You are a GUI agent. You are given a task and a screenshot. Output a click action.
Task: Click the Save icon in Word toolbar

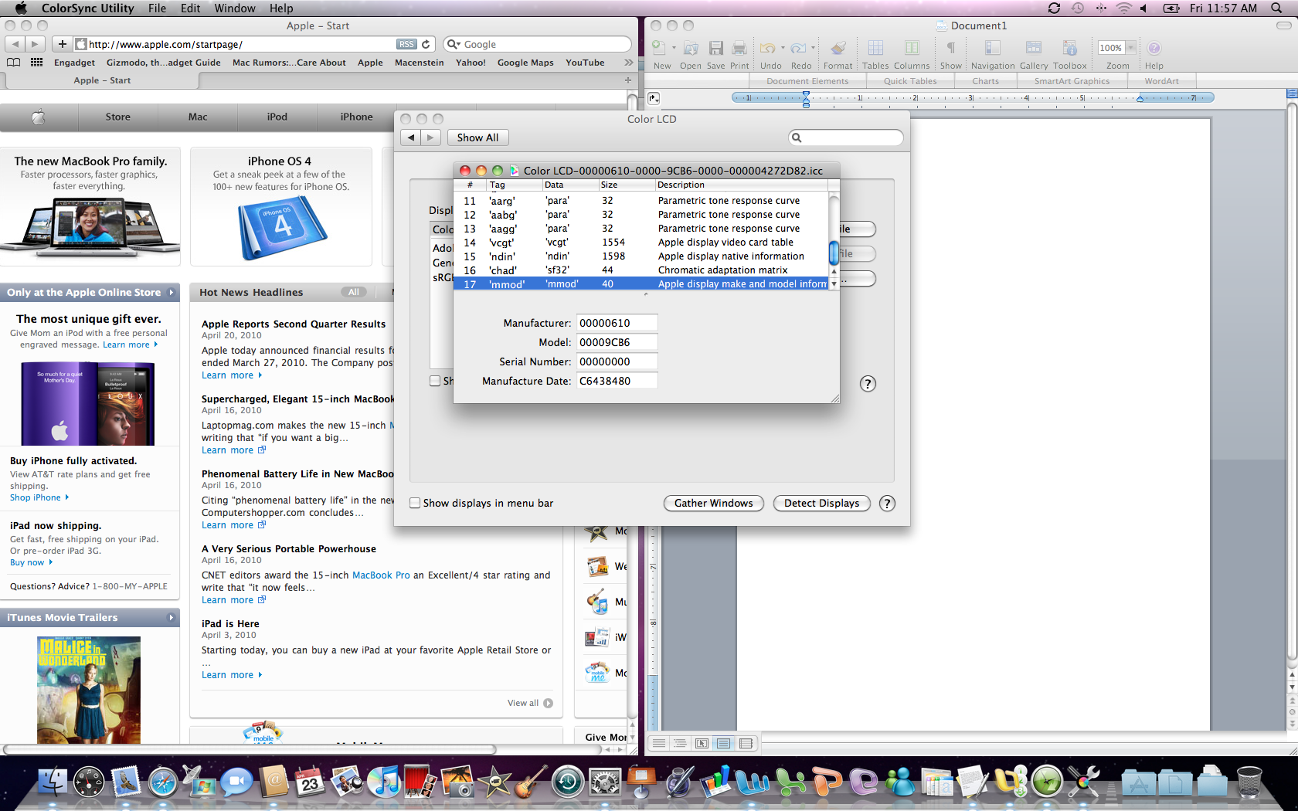coord(716,48)
